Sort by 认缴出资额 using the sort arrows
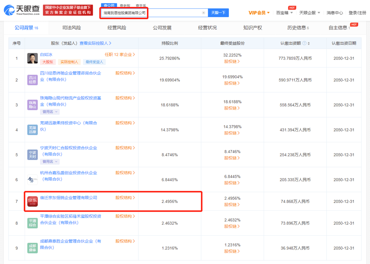The height and width of the screenshot is (264, 370). pyautogui.click(x=309, y=43)
